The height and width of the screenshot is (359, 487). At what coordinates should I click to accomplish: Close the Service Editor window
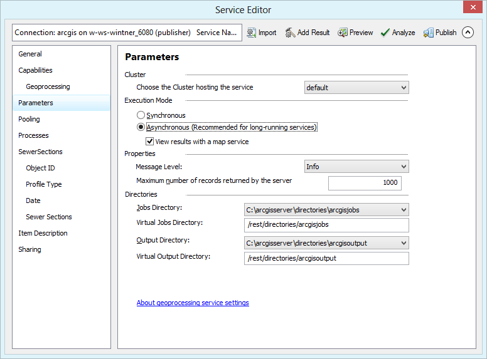(473, 7)
